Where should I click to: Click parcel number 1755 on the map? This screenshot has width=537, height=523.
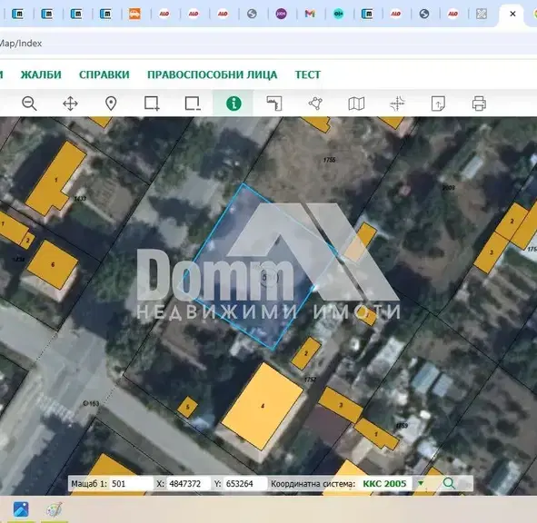click(330, 160)
